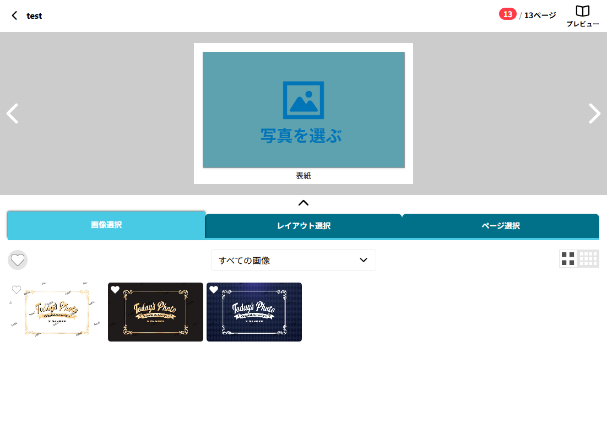
Task: Click the 写真を選ぶ text on cover
Action: click(x=301, y=136)
